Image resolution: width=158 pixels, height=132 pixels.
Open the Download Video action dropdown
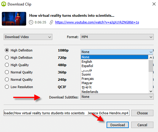[28, 37]
